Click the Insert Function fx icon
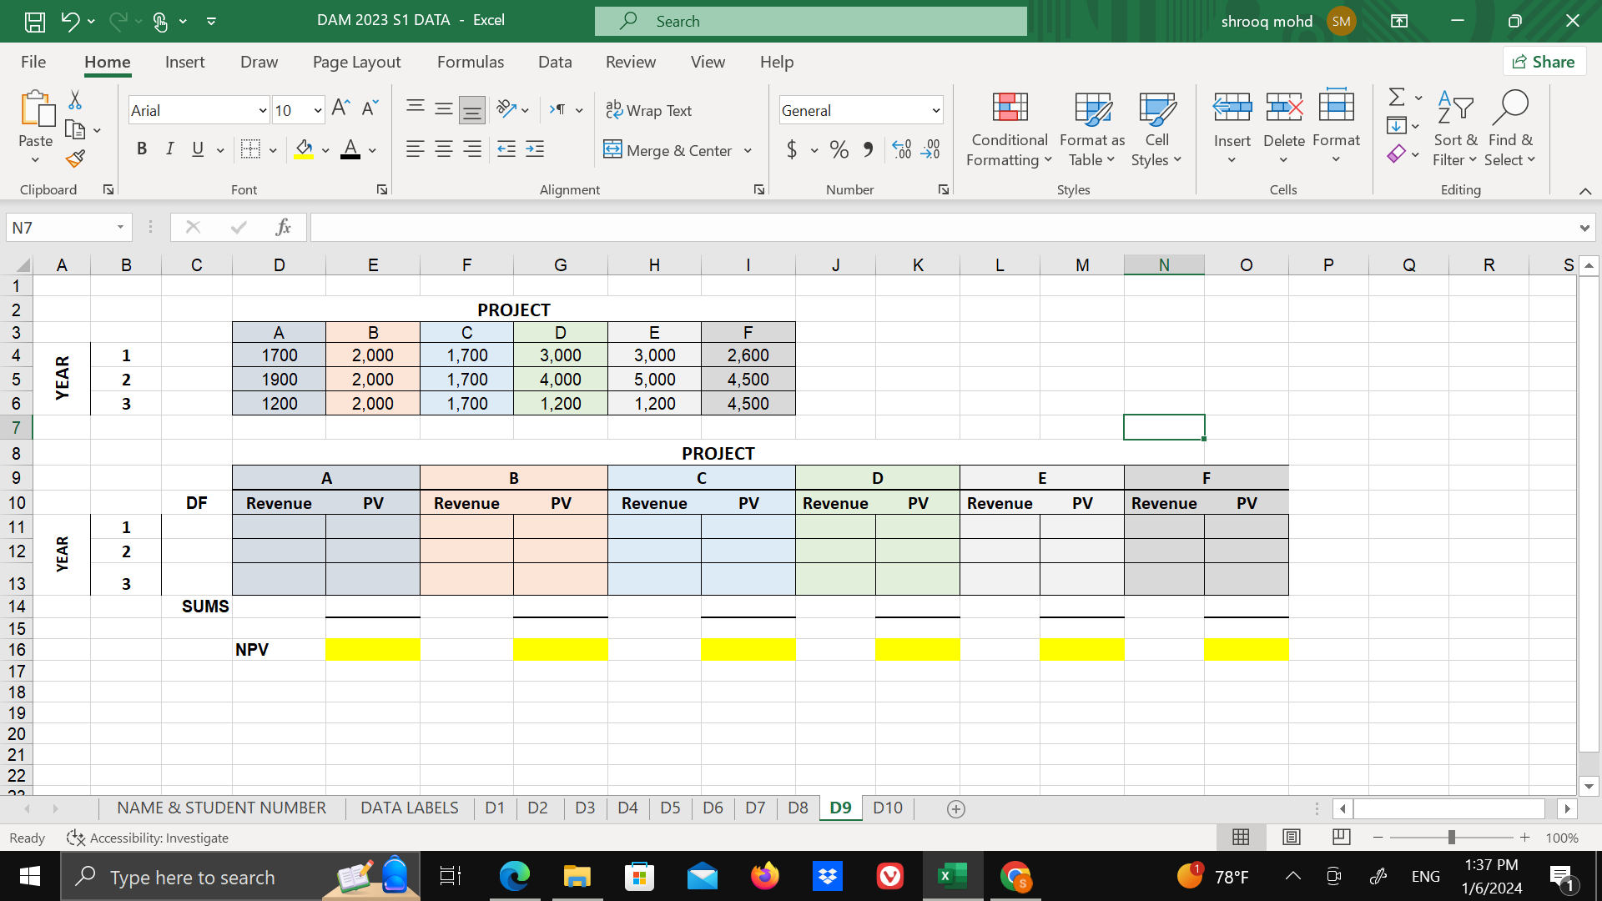Viewport: 1602px width, 901px height. (283, 227)
